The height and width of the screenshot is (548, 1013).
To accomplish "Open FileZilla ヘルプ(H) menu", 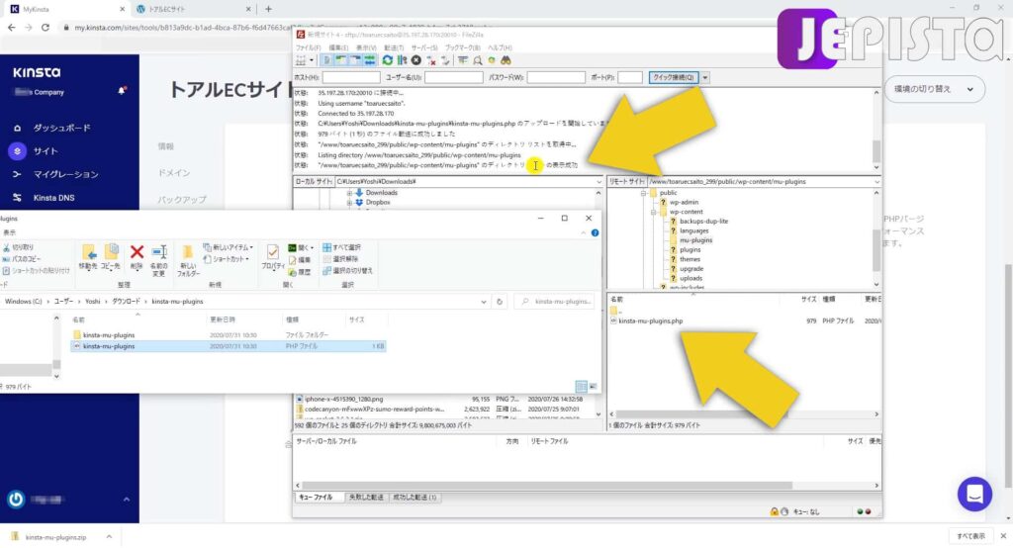I will click(500, 47).
